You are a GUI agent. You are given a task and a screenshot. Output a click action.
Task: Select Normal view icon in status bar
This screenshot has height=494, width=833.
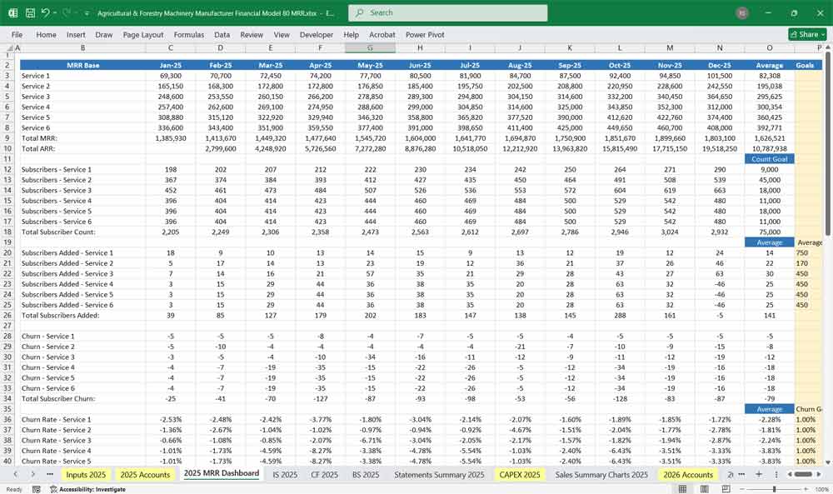681,489
